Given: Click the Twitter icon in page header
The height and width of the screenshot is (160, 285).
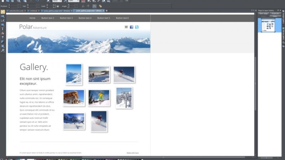Looking at the screenshot, I should [x=137, y=27].
